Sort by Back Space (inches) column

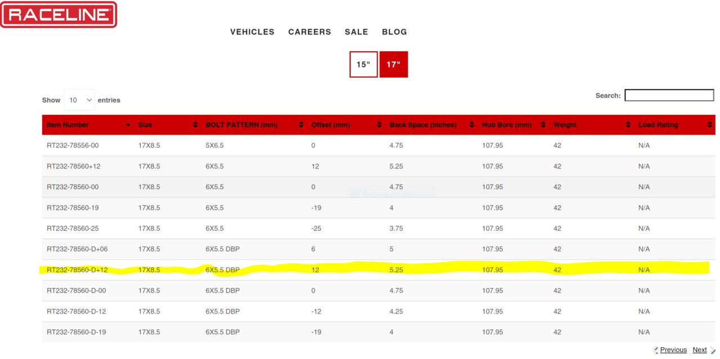pyautogui.click(x=431, y=125)
